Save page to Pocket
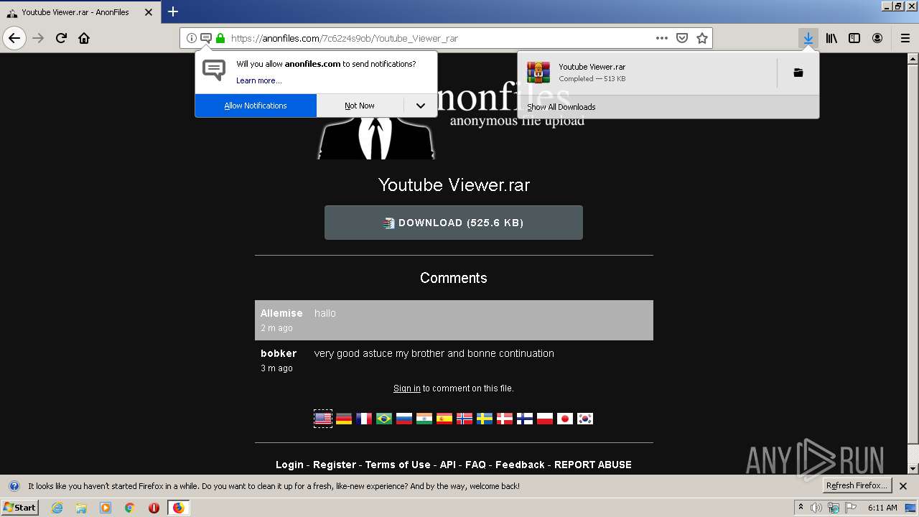 pos(682,38)
